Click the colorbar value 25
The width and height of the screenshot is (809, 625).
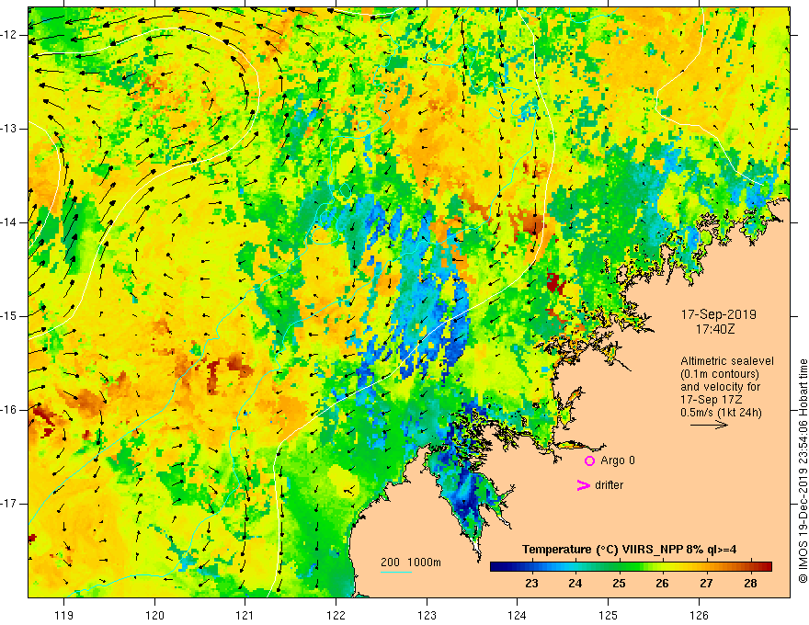click(x=619, y=584)
